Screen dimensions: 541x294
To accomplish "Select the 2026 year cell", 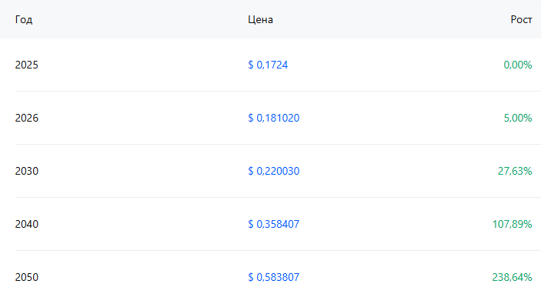I will 27,118.
